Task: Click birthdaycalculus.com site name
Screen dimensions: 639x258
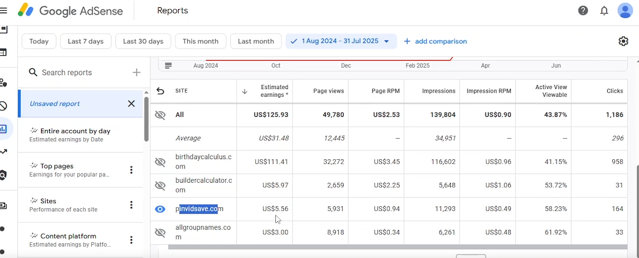Action: (x=204, y=162)
